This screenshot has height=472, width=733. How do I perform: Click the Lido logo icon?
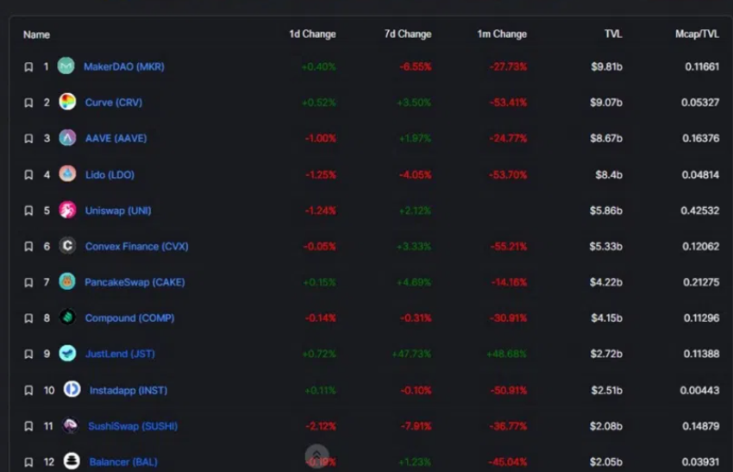coord(67,173)
